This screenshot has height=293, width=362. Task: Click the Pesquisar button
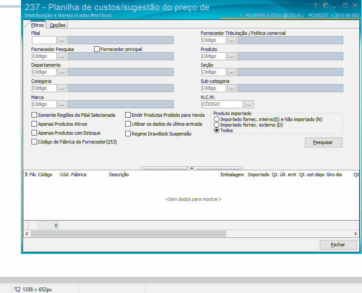(323, 143)
